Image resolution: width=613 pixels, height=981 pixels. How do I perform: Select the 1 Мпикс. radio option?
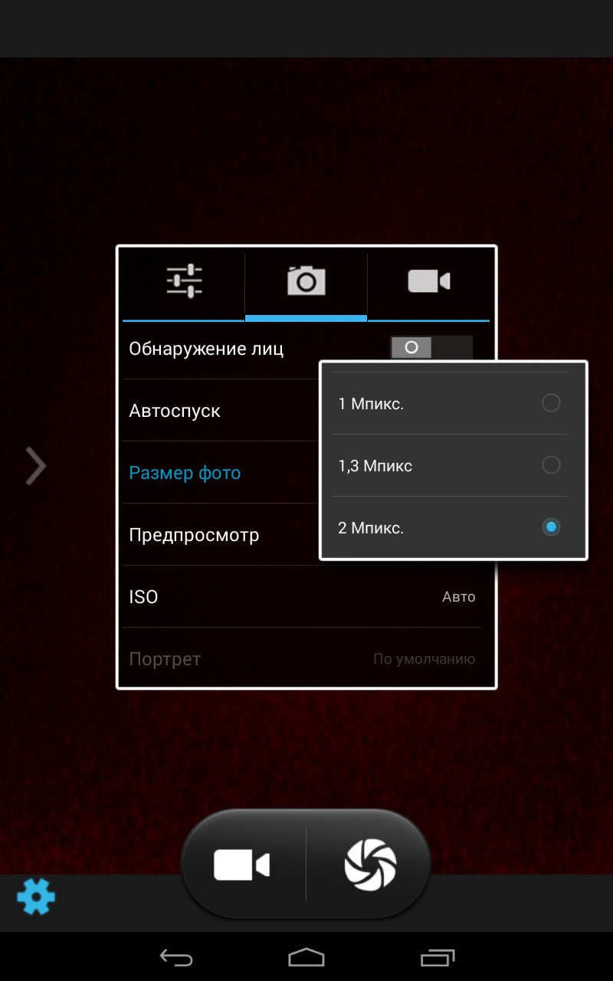click(550, 403)
